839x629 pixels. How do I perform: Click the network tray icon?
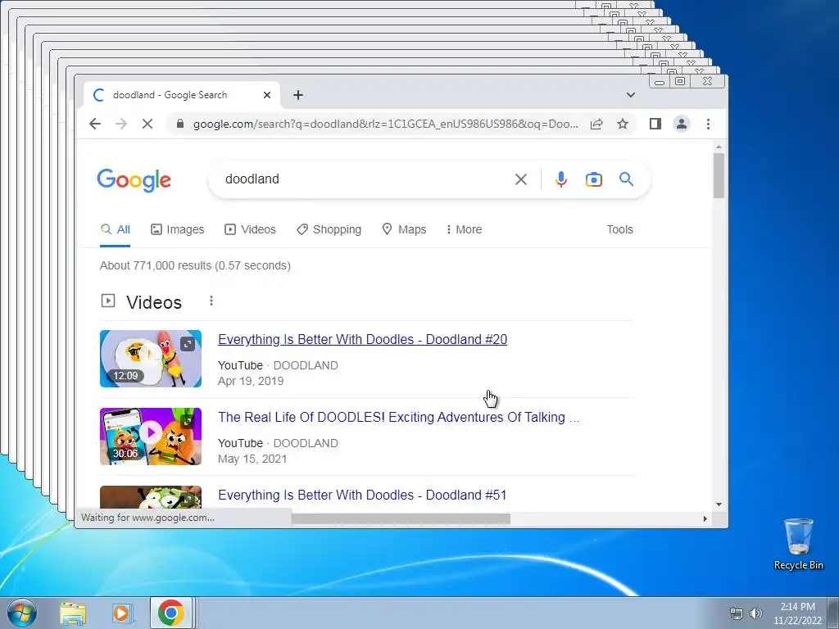737,613
